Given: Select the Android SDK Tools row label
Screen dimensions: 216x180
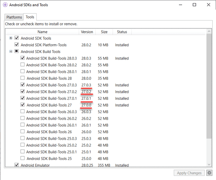Looking at the screenshot, I should [x=36, y=38].
